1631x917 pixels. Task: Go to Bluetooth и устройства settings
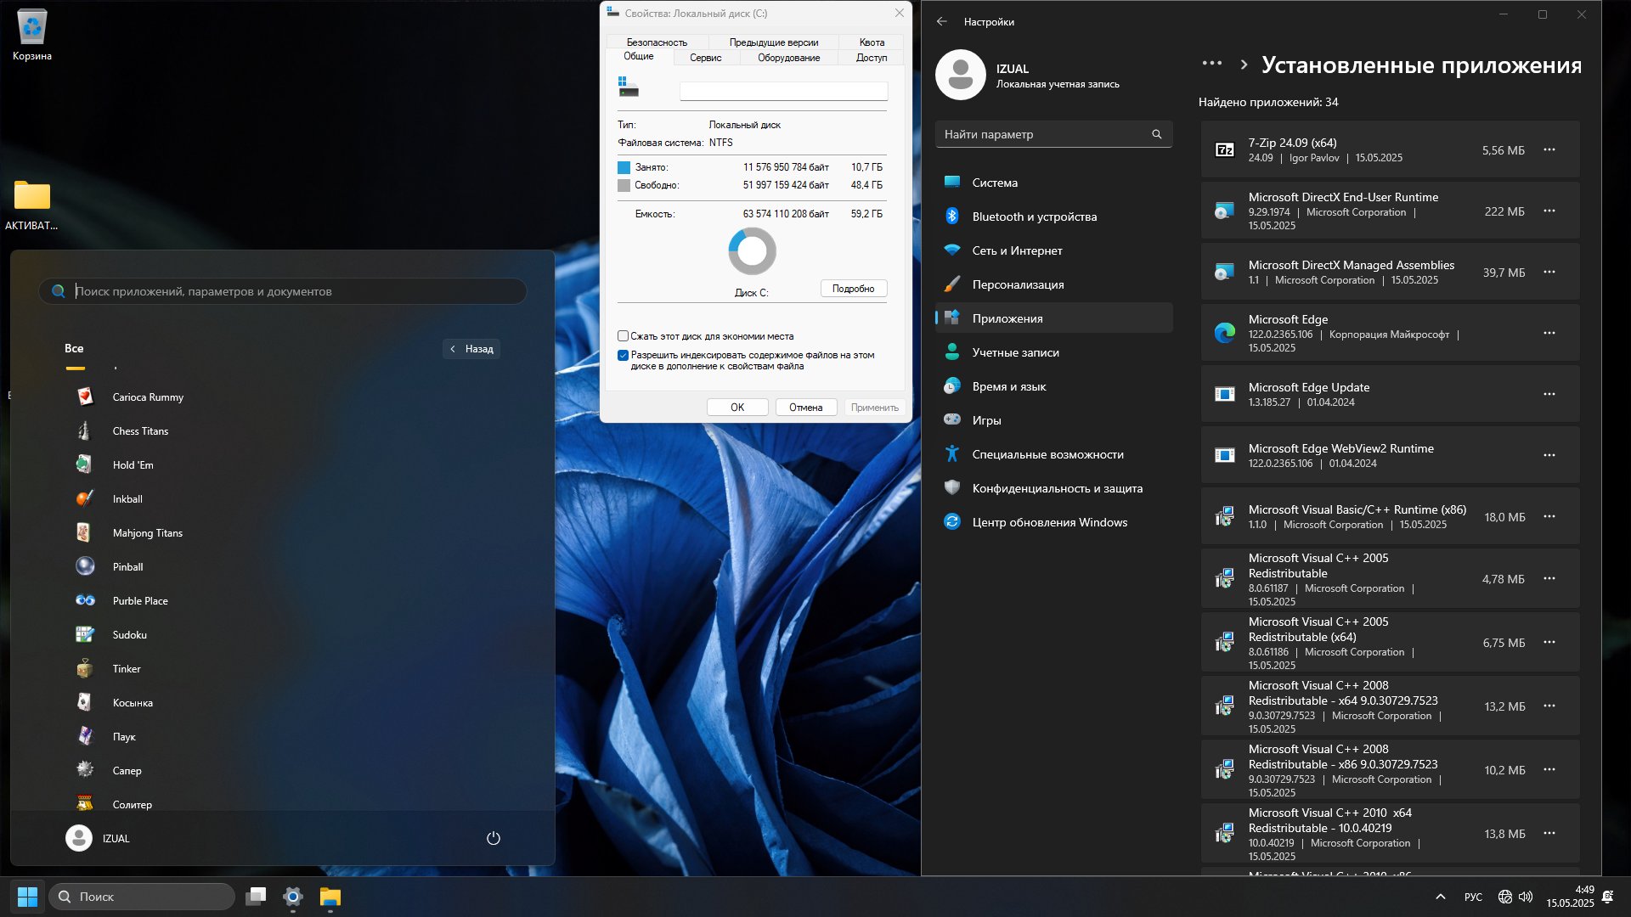point(1053,217)
